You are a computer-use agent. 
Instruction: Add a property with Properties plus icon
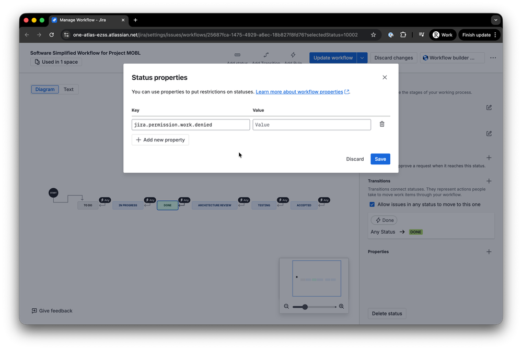coord(489,252)
